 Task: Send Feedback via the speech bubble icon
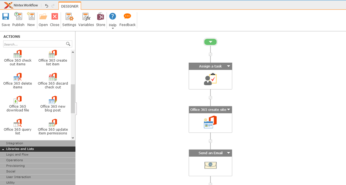(x=127, y=16)
